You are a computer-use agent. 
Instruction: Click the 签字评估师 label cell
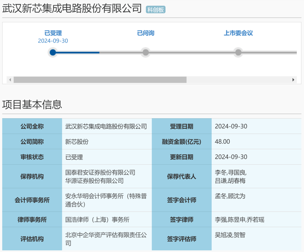pyautogui.click(x=182, y=239)
